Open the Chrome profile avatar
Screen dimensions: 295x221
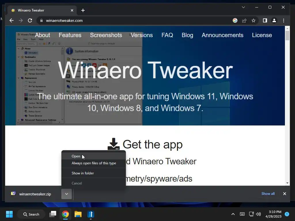tap(274, 20)
